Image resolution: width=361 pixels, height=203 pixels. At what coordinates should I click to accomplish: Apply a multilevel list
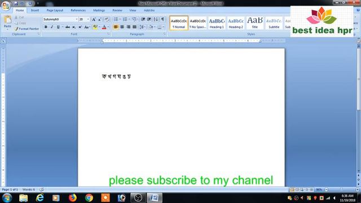pos(134,19)
